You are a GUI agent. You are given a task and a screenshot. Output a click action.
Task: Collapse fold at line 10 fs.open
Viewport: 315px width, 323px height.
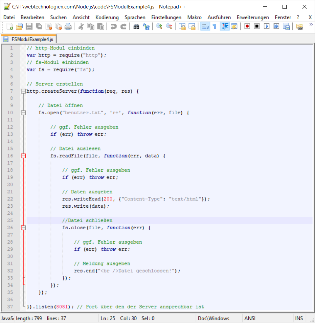23,113
